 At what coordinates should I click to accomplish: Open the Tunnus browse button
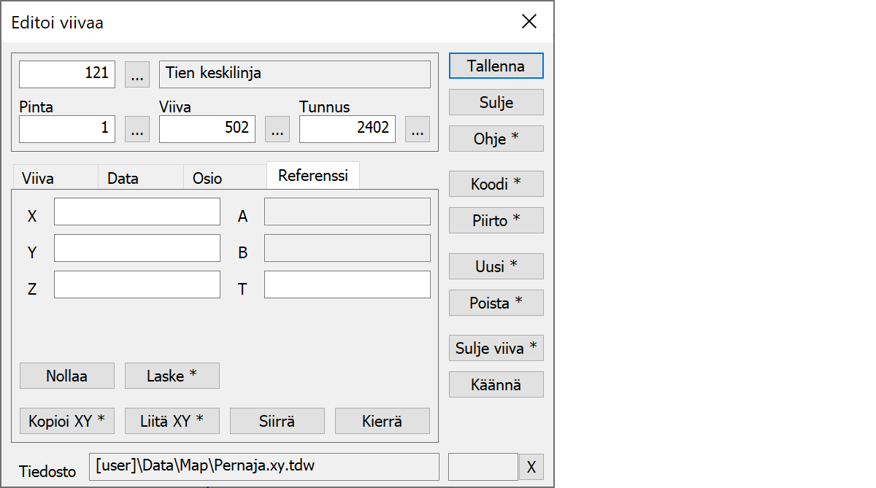418,129
